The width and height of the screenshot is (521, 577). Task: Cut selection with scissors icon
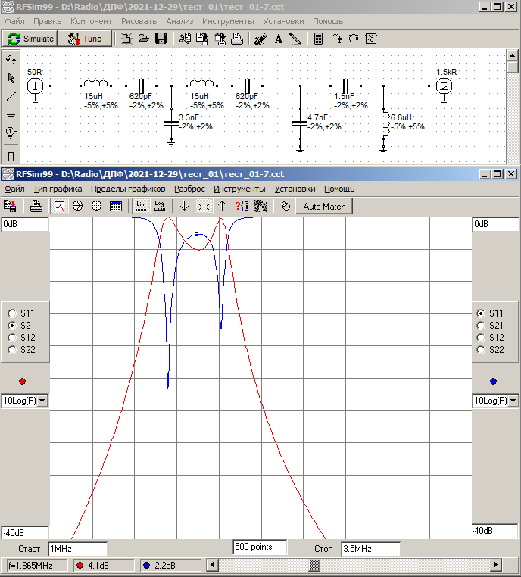(185, 39)
